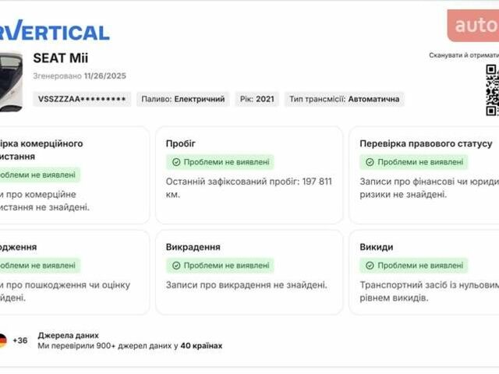
Task: Click legal status badge 'Проблеми не виявлені'
Action: point(414,162)
